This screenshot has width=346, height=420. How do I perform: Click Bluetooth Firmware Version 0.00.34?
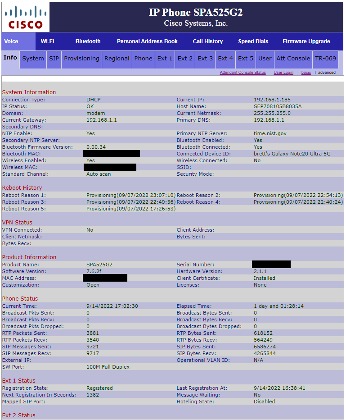pos(96,147)
